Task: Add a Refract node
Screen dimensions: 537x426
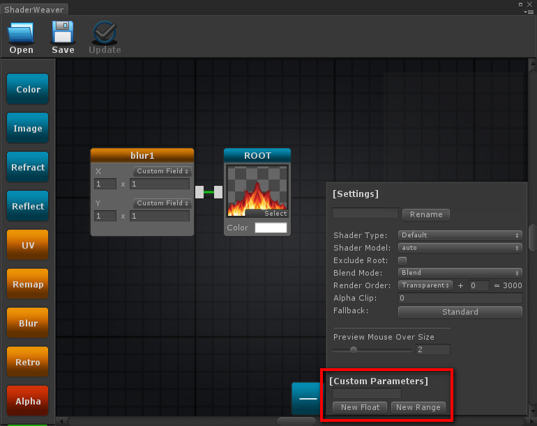Action: click(28, 167)
